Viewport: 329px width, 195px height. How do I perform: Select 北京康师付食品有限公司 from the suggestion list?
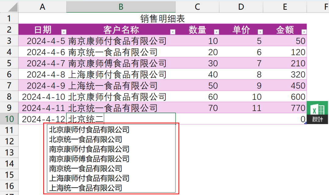tap(111, 130)
